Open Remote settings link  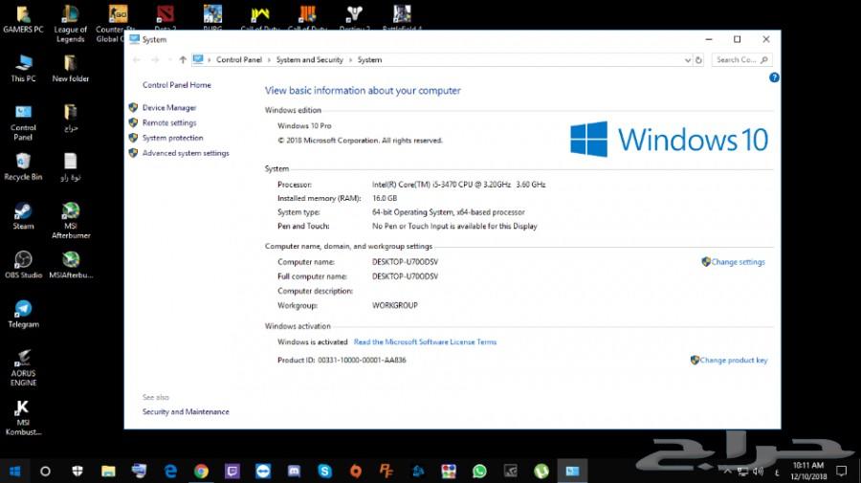169,123
